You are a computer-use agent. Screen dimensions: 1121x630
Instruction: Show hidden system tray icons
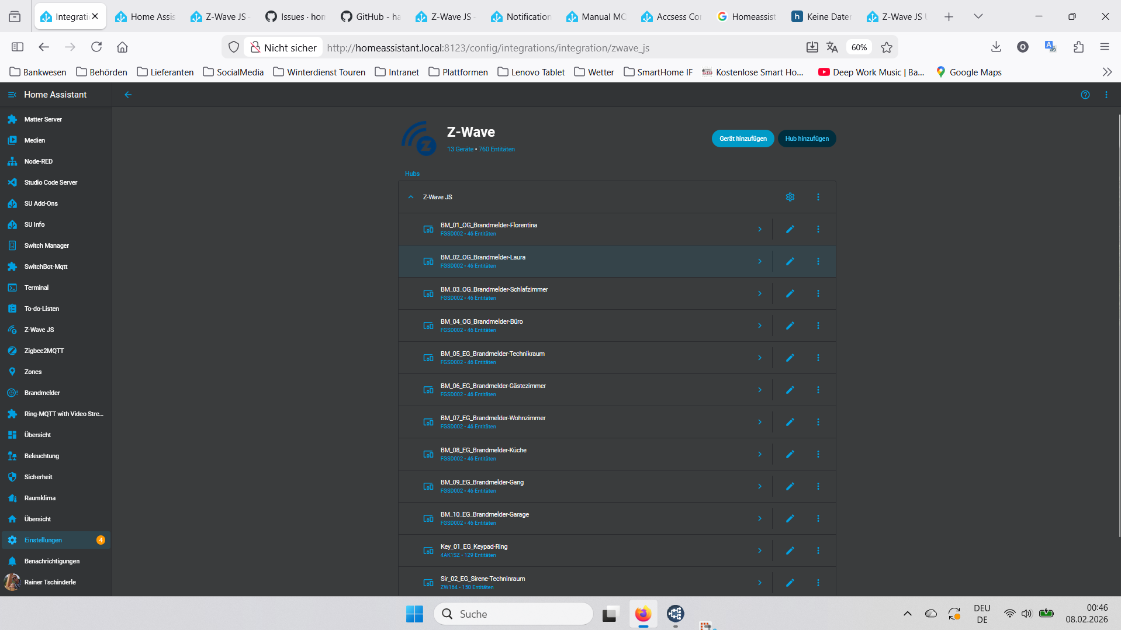pos(907,614)
